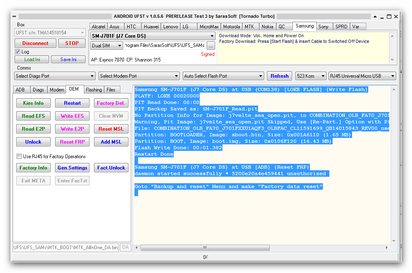The width and height of the screenshot is (412, 273).
Task: Click the Kies Info button
Action: point(33,103)
